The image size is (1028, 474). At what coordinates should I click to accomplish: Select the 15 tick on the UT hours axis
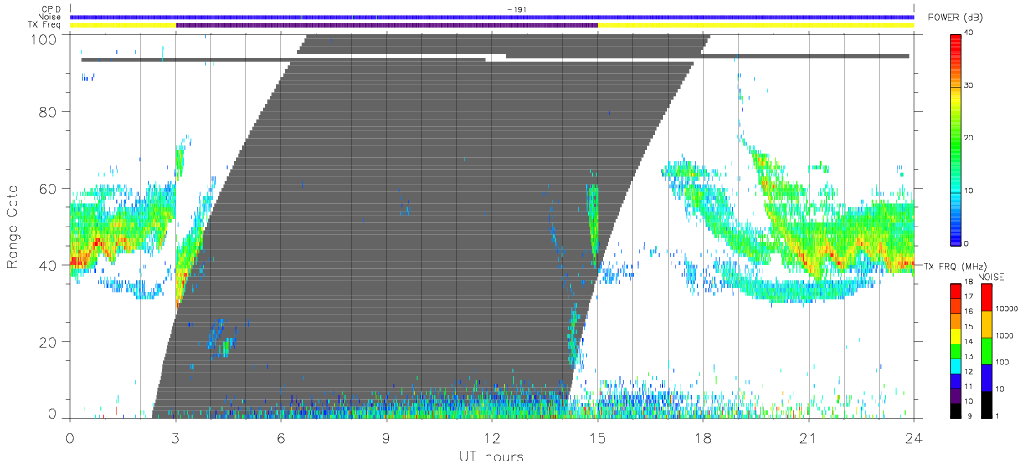[x=598, y=437]
